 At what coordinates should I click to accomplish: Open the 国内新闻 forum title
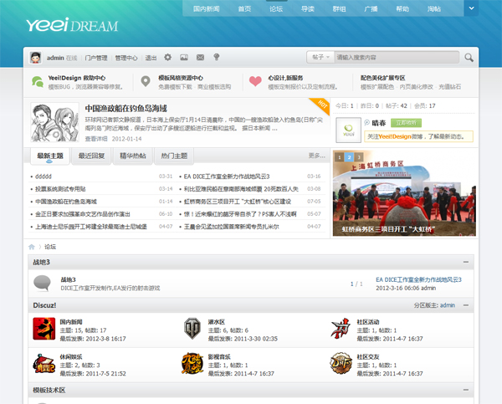point(71,322)
